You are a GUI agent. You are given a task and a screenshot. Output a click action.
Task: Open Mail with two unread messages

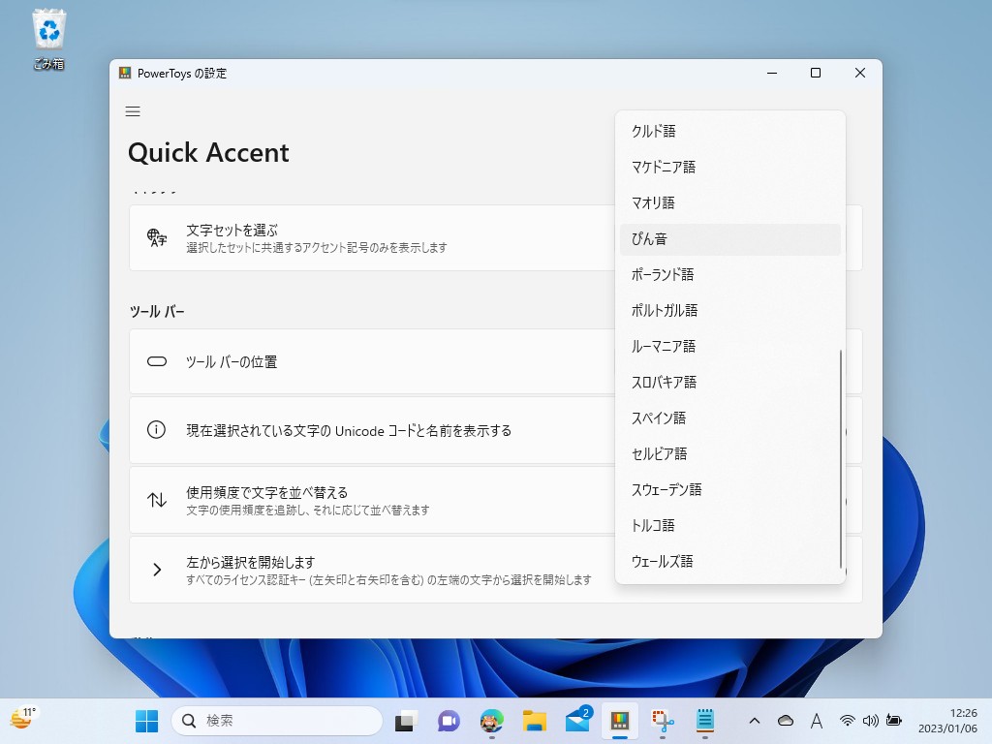click(x=577, y=721)
